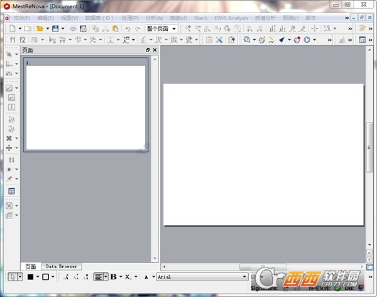Screen dimensions: 377x297
Task: Open the 处理(P) menu
Action: (130, 18)
